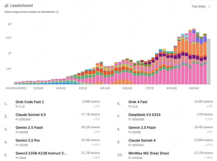Open the x-ai link under Grok Code Fast 1
This screenshot has width=217, height=161.
pyautogui.click(x=22, y=106)
